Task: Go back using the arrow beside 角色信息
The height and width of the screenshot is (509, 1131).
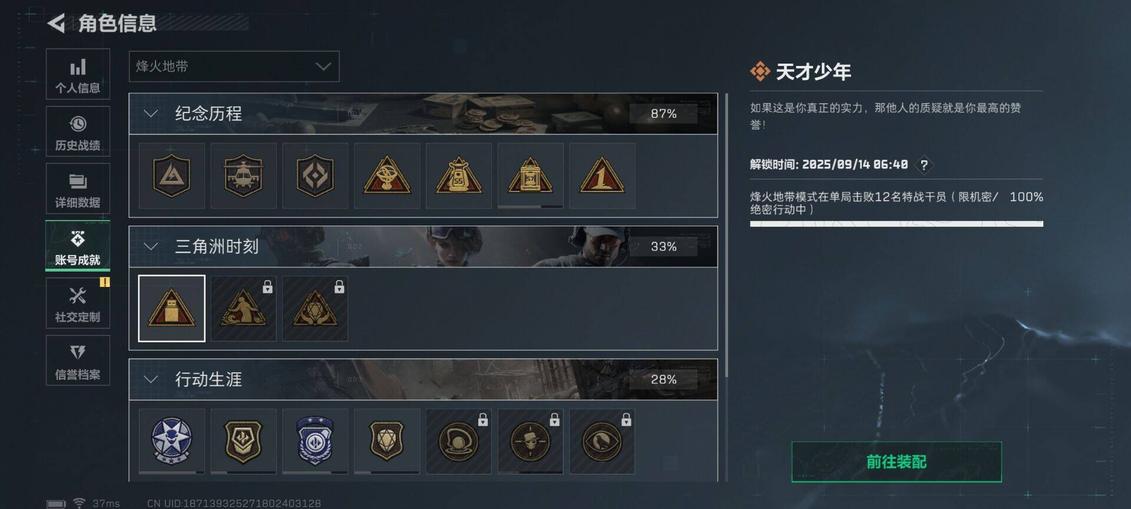Action: click(x=56, y=24)
